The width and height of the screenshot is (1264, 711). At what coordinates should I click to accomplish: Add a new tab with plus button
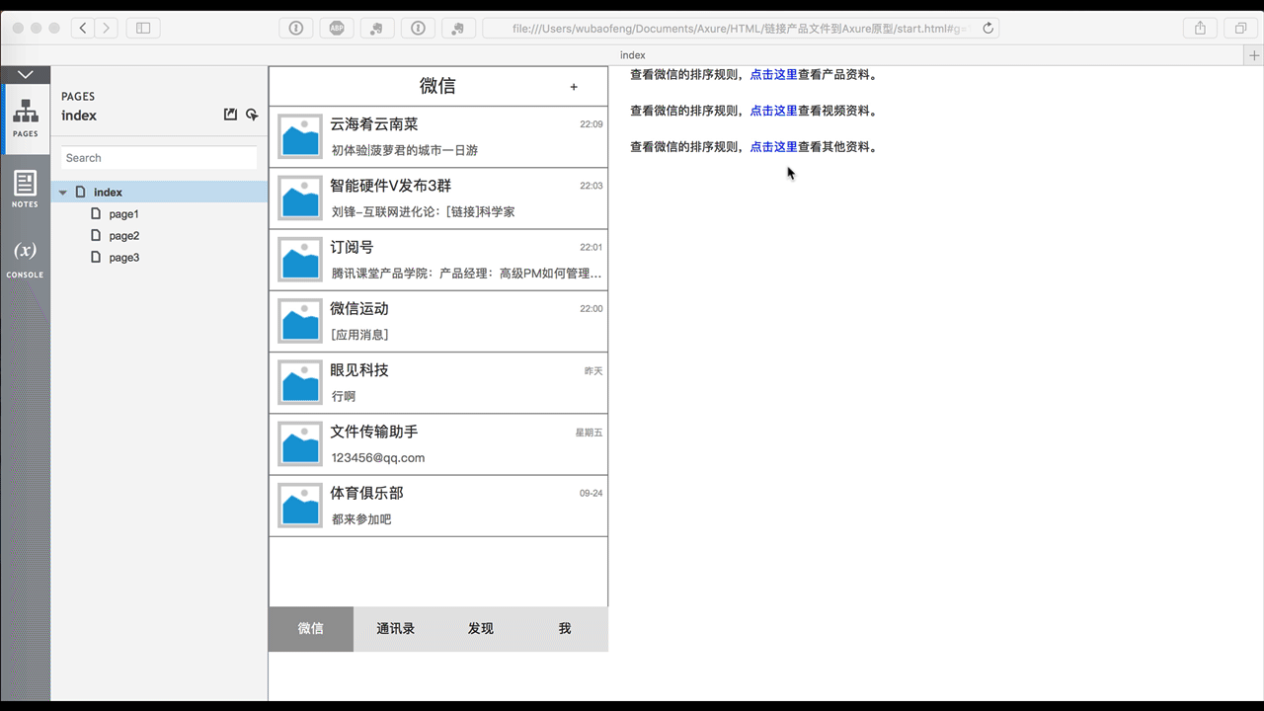[x=1254, y=55]
